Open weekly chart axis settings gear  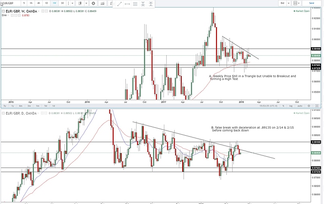309,106
